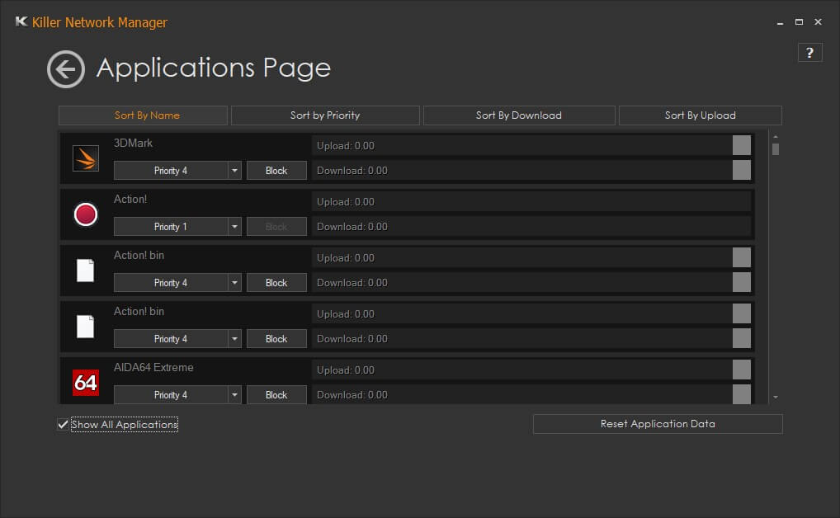Click the red Action! recorder icon
Viewport: 840px width, 518px height.
[86, 214]
